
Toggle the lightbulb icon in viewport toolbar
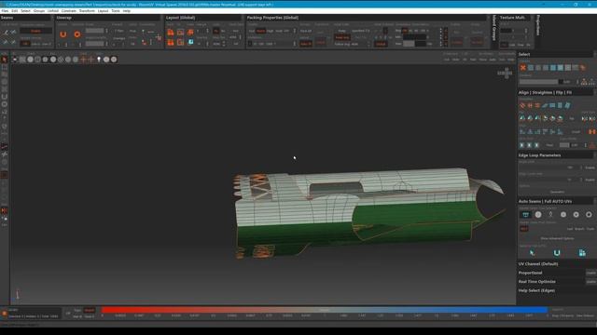(99, 60)
